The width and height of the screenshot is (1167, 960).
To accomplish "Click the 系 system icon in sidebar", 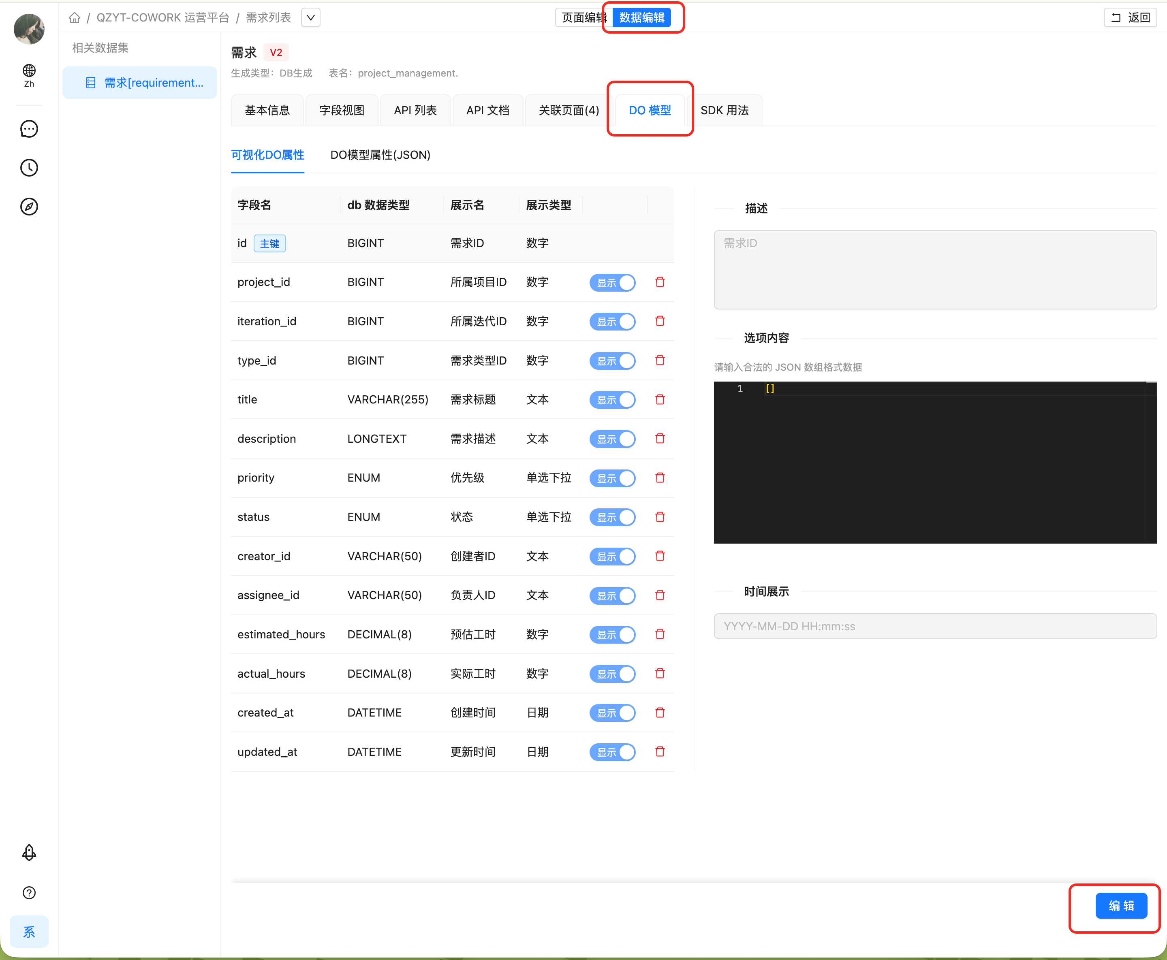I will point(29,932).
